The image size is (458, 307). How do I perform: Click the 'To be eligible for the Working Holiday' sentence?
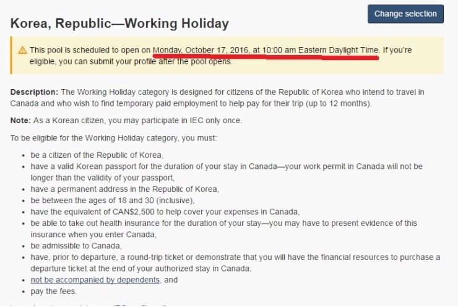(113, 138)
